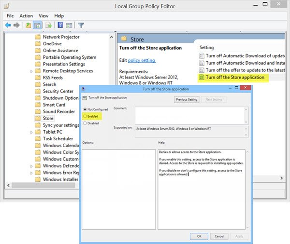The image size is (290, 244).
Task: Select Security Center in the tree
Action: click(58, 91)
